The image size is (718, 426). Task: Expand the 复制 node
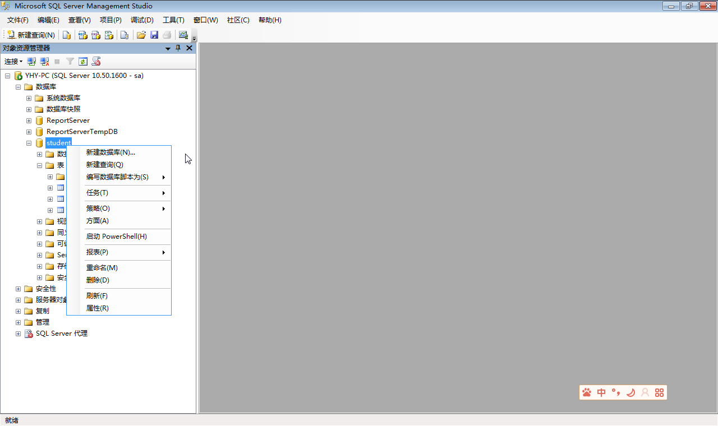[18, 311]
